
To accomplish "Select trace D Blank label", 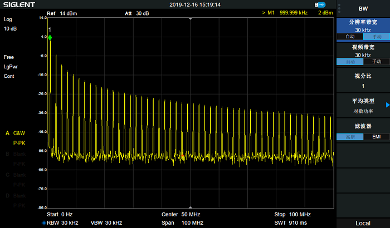I will tap(16, 196).
